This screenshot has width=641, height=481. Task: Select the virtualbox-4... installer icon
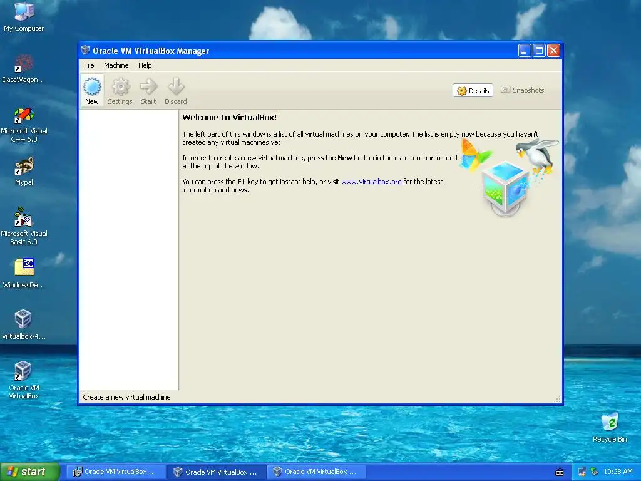pos(24,325)
